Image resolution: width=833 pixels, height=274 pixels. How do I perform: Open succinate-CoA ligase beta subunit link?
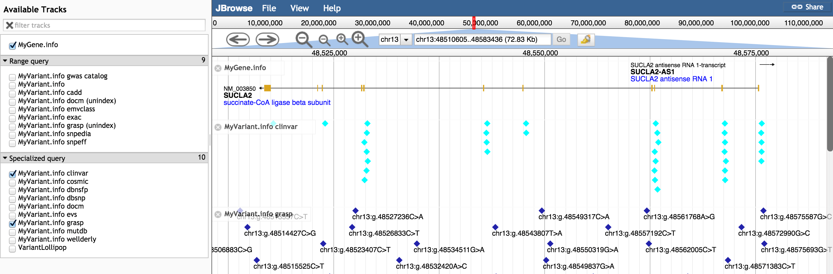coord(277,103)
